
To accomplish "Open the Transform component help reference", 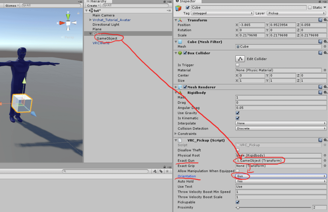I will [x=320, y=20].
